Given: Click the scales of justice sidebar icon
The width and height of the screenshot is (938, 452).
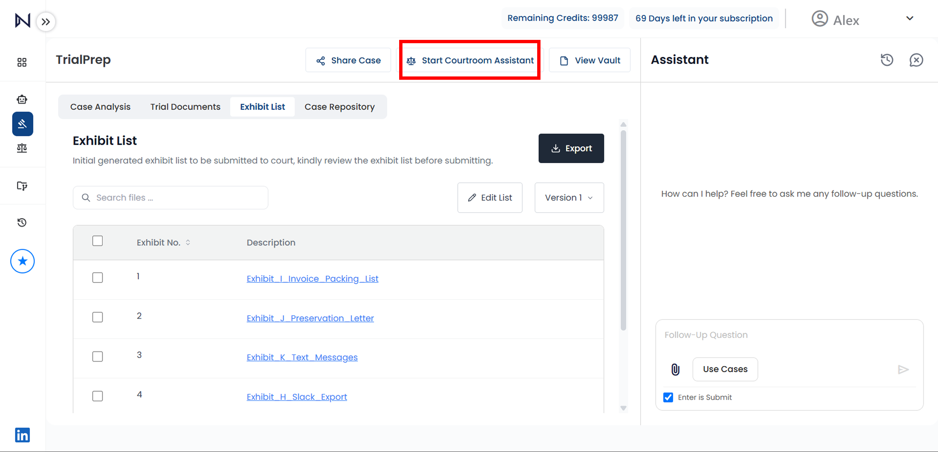Looking at the screenshot, I should point(22,148).
